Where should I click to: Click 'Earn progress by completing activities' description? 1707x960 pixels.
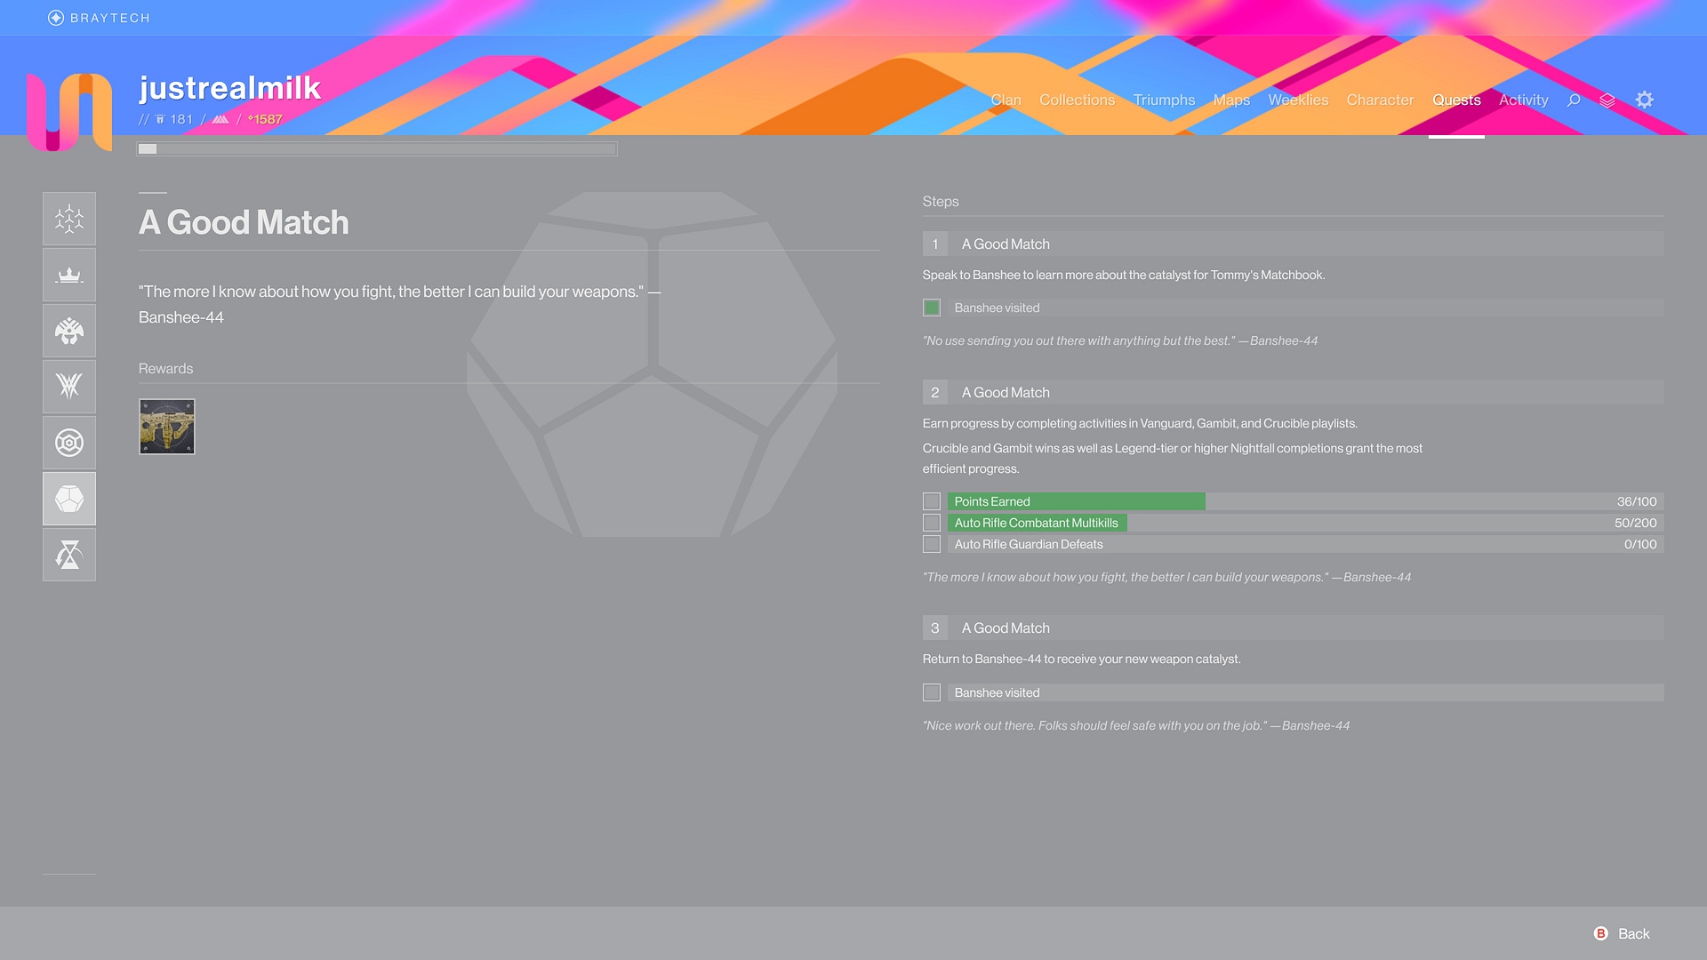pyautogui.click(x=1140, y=423)
